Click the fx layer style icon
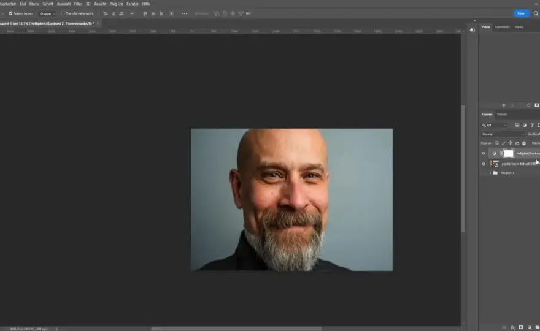 tap(513, 327)
